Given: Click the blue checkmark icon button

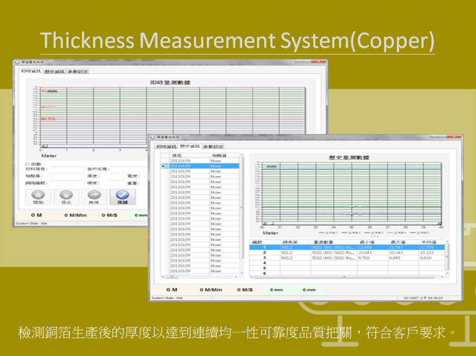Looking at the screenshot, I should [x=122, y=196].
